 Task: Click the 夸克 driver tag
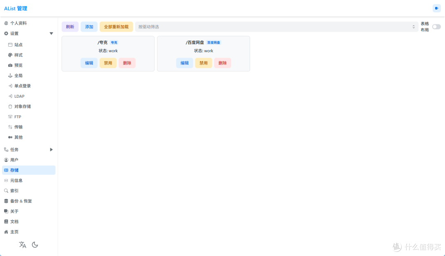point(114,42)
